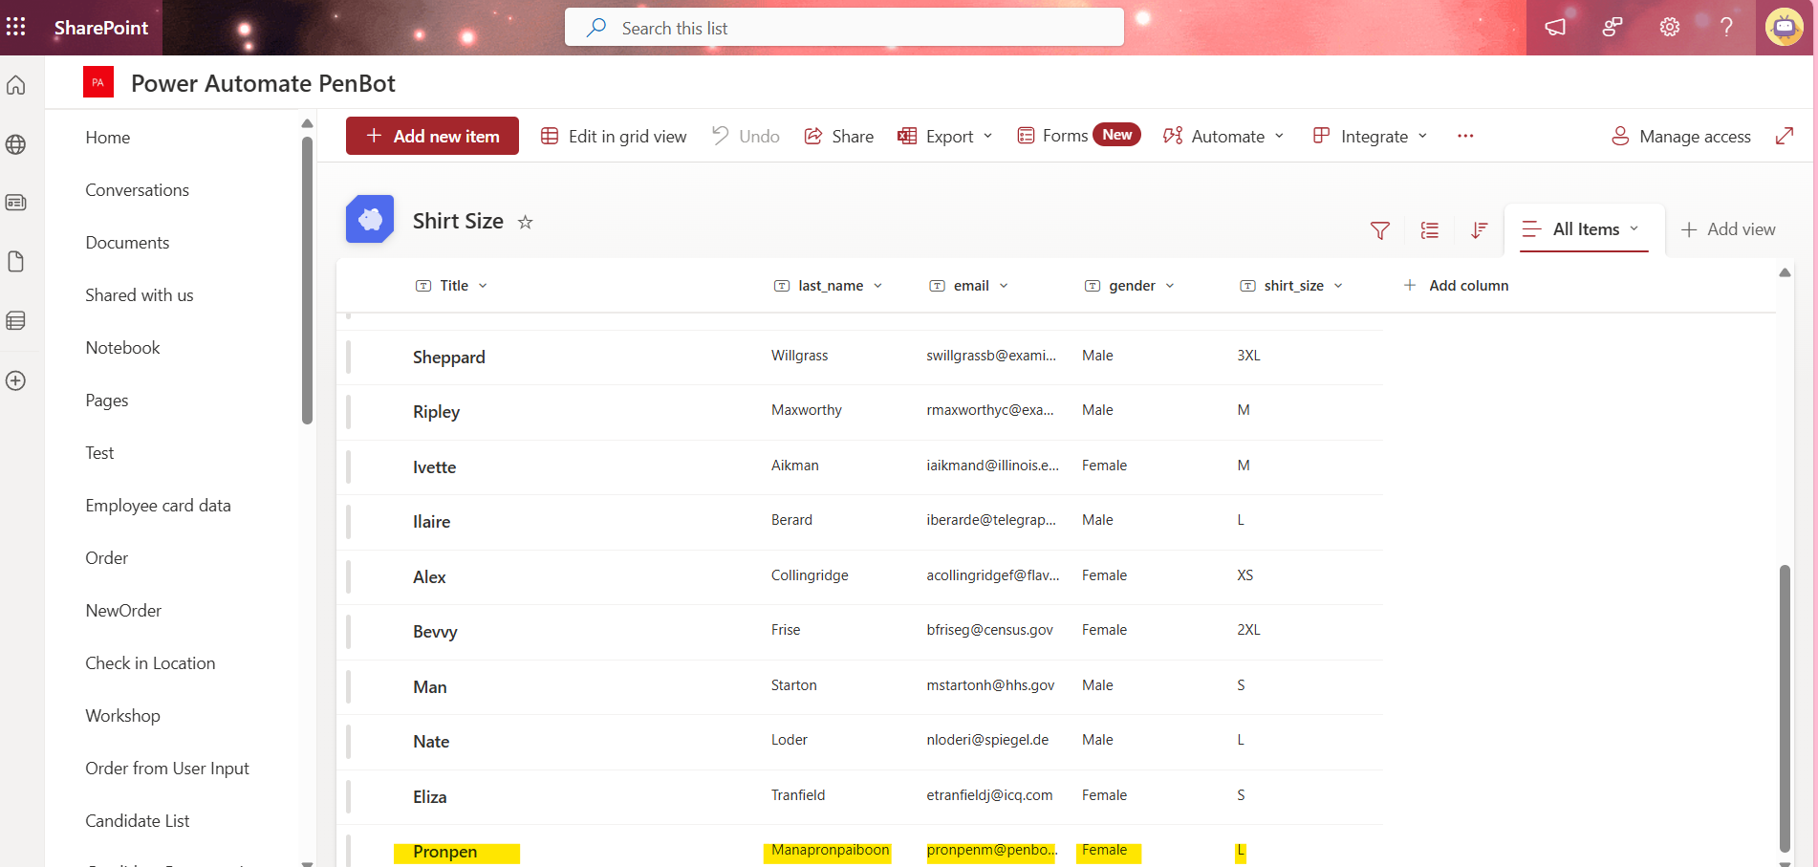This screenshot has width=1818, height=867.
Task: Open the Help question mark icon
Action: coord(1726,27)
